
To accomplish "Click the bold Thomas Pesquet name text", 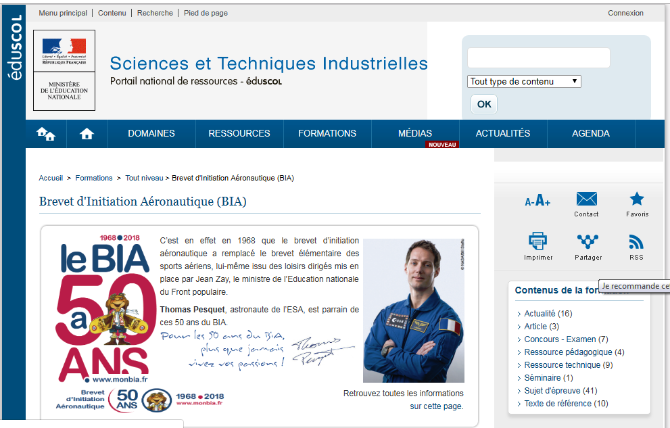I will point(192,309).
